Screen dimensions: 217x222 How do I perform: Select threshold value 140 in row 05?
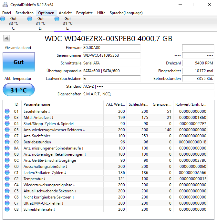click(x=168, y=130)
